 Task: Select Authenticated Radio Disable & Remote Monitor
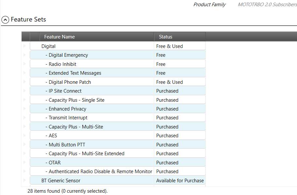pos(100,172)
